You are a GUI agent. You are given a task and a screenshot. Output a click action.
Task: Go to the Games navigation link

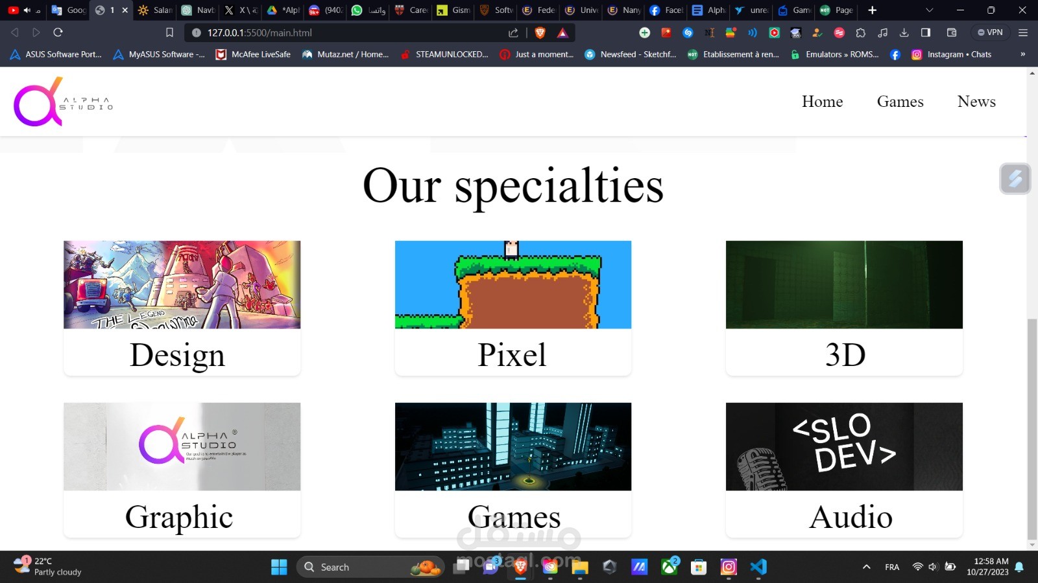(x=900, y=102)
